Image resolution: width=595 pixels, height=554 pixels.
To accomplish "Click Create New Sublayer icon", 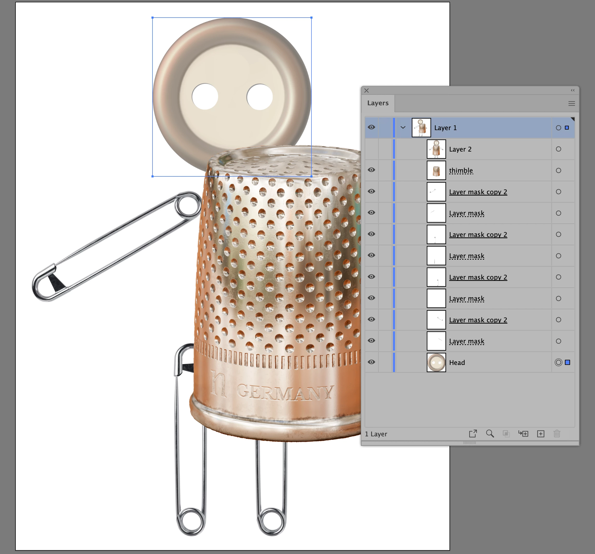I will click(523, 434).
